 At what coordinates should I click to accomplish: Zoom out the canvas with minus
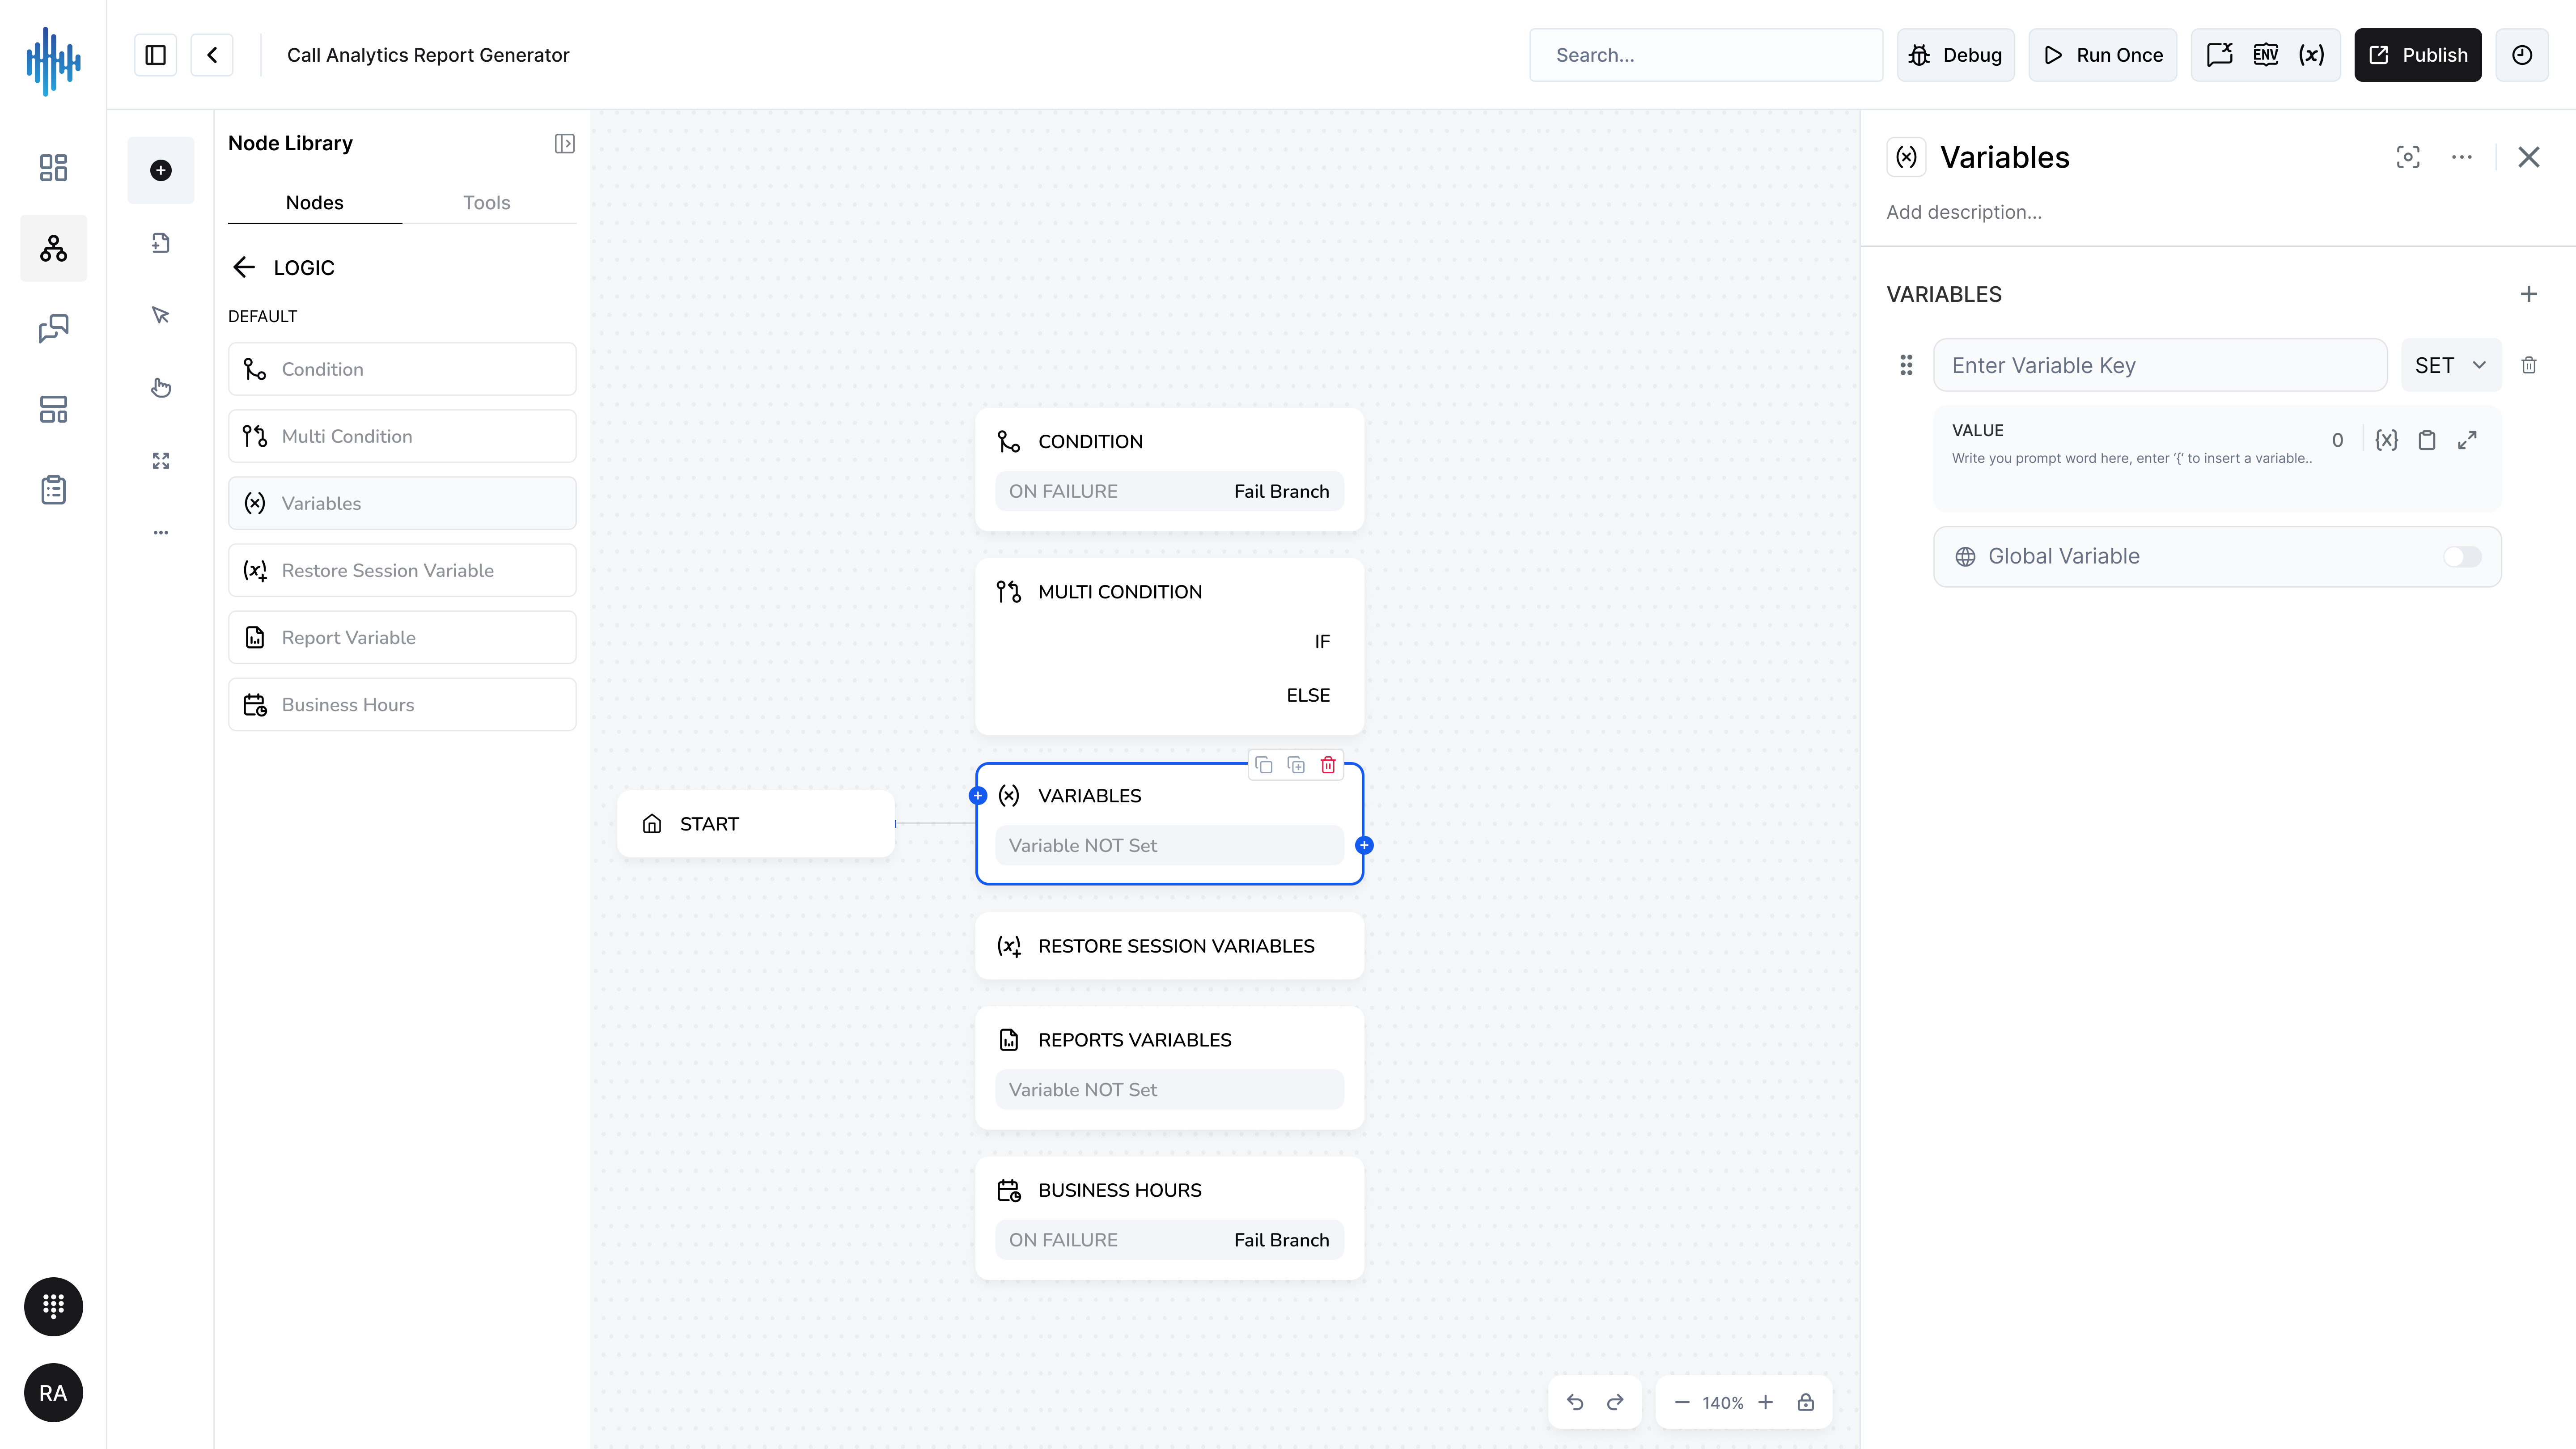tap(1682, 1402)
